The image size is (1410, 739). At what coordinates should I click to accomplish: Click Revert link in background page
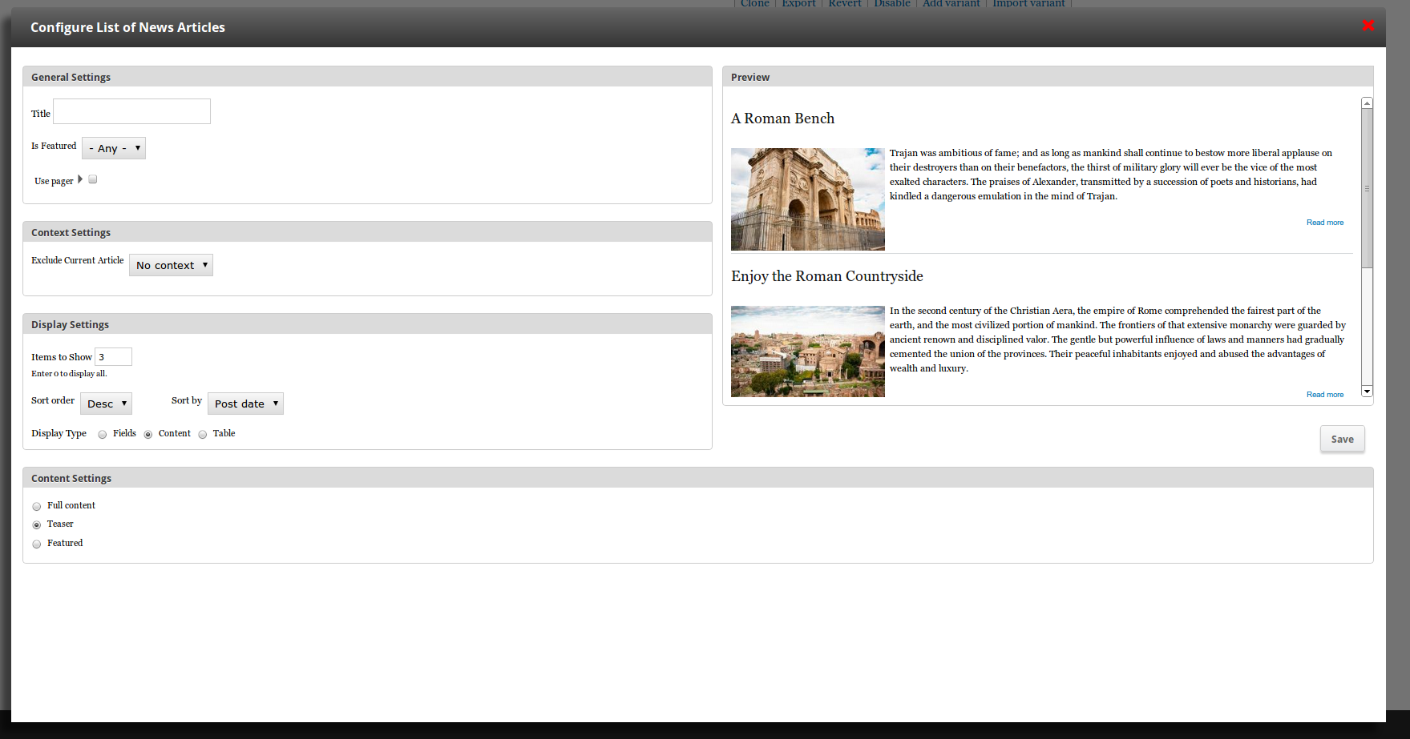tap(845, 3)
